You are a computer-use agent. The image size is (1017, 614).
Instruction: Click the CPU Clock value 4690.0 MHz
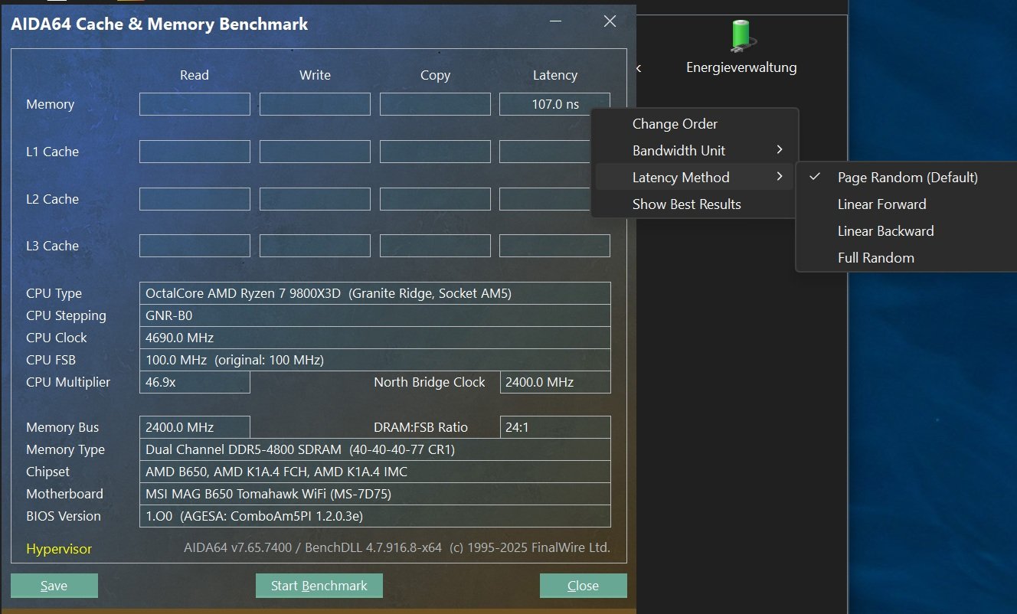(375, 338)
